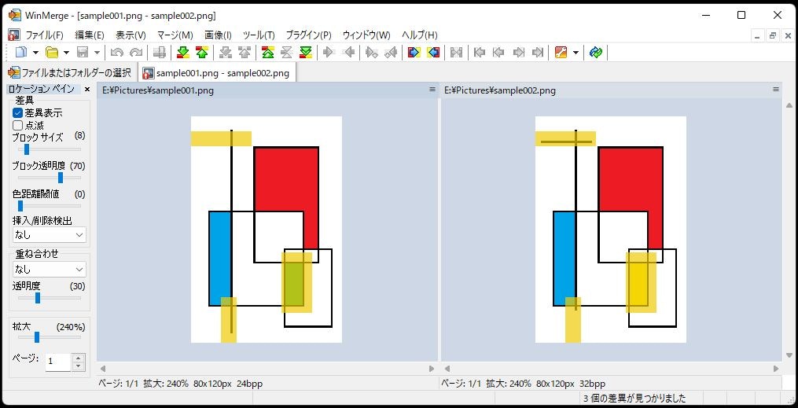
Task: Open the 表示(V) menu
Action: (131, 35)
